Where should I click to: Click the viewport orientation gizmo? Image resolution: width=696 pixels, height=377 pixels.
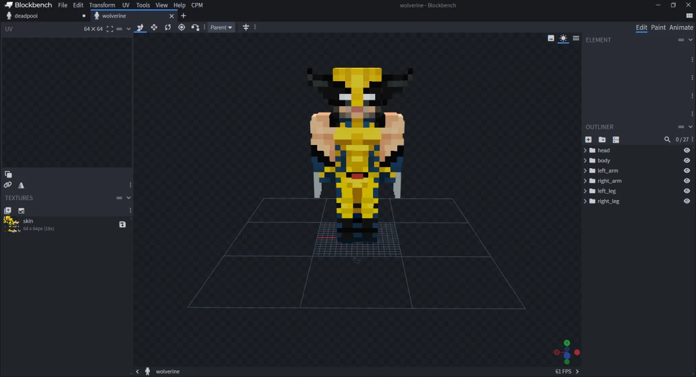pos(567,352)
